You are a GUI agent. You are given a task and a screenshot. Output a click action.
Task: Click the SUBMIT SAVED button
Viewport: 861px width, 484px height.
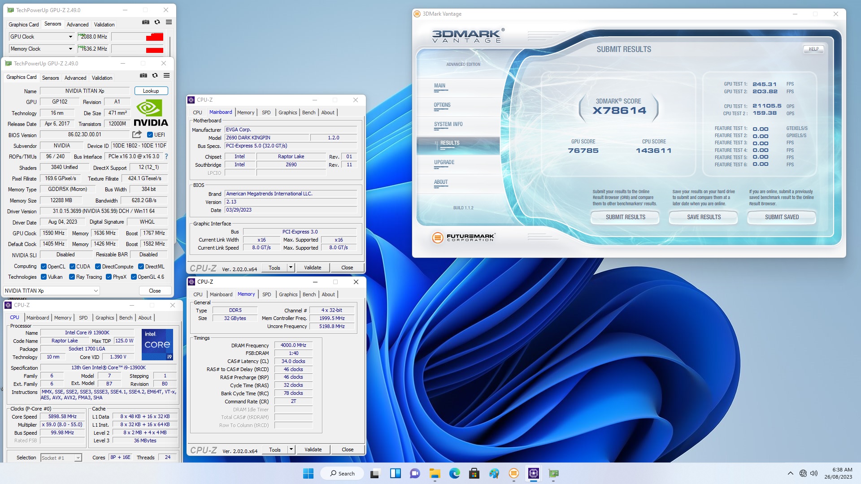[x=782, y=217]
